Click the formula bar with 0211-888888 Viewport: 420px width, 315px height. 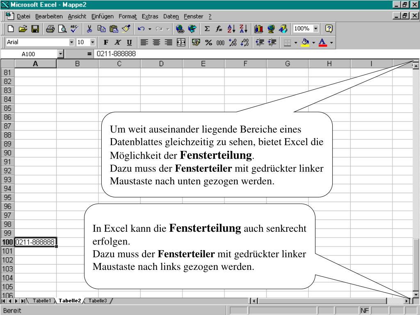click(x=256, y=54)
